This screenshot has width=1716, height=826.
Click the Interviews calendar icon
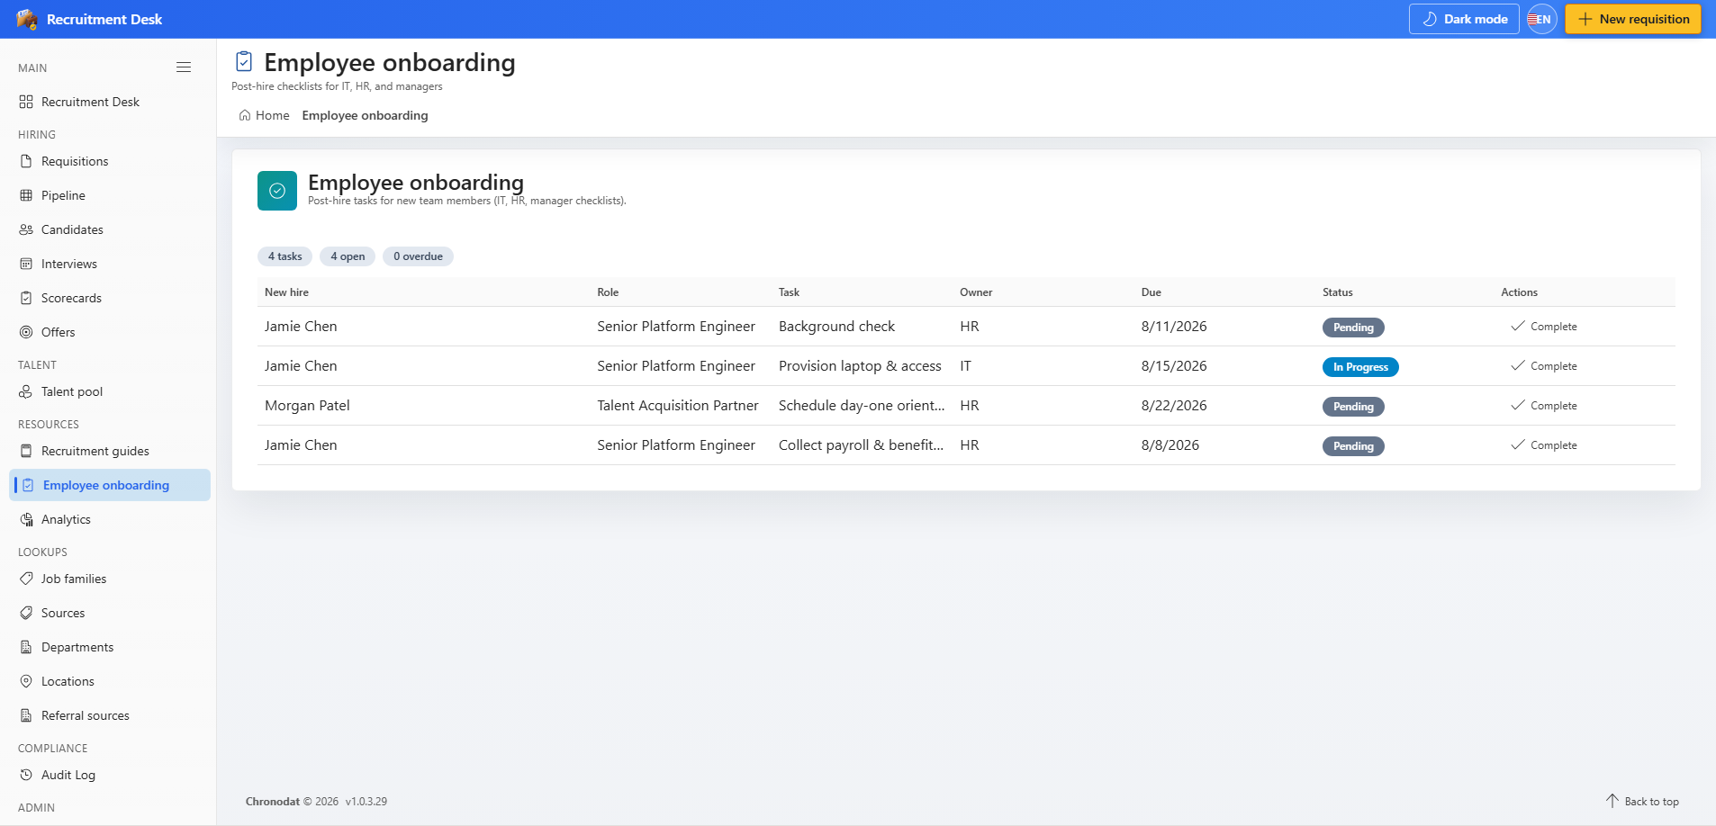[x=26, y=264]
